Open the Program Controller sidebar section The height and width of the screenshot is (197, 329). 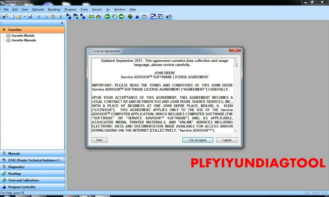click(33, 187)
